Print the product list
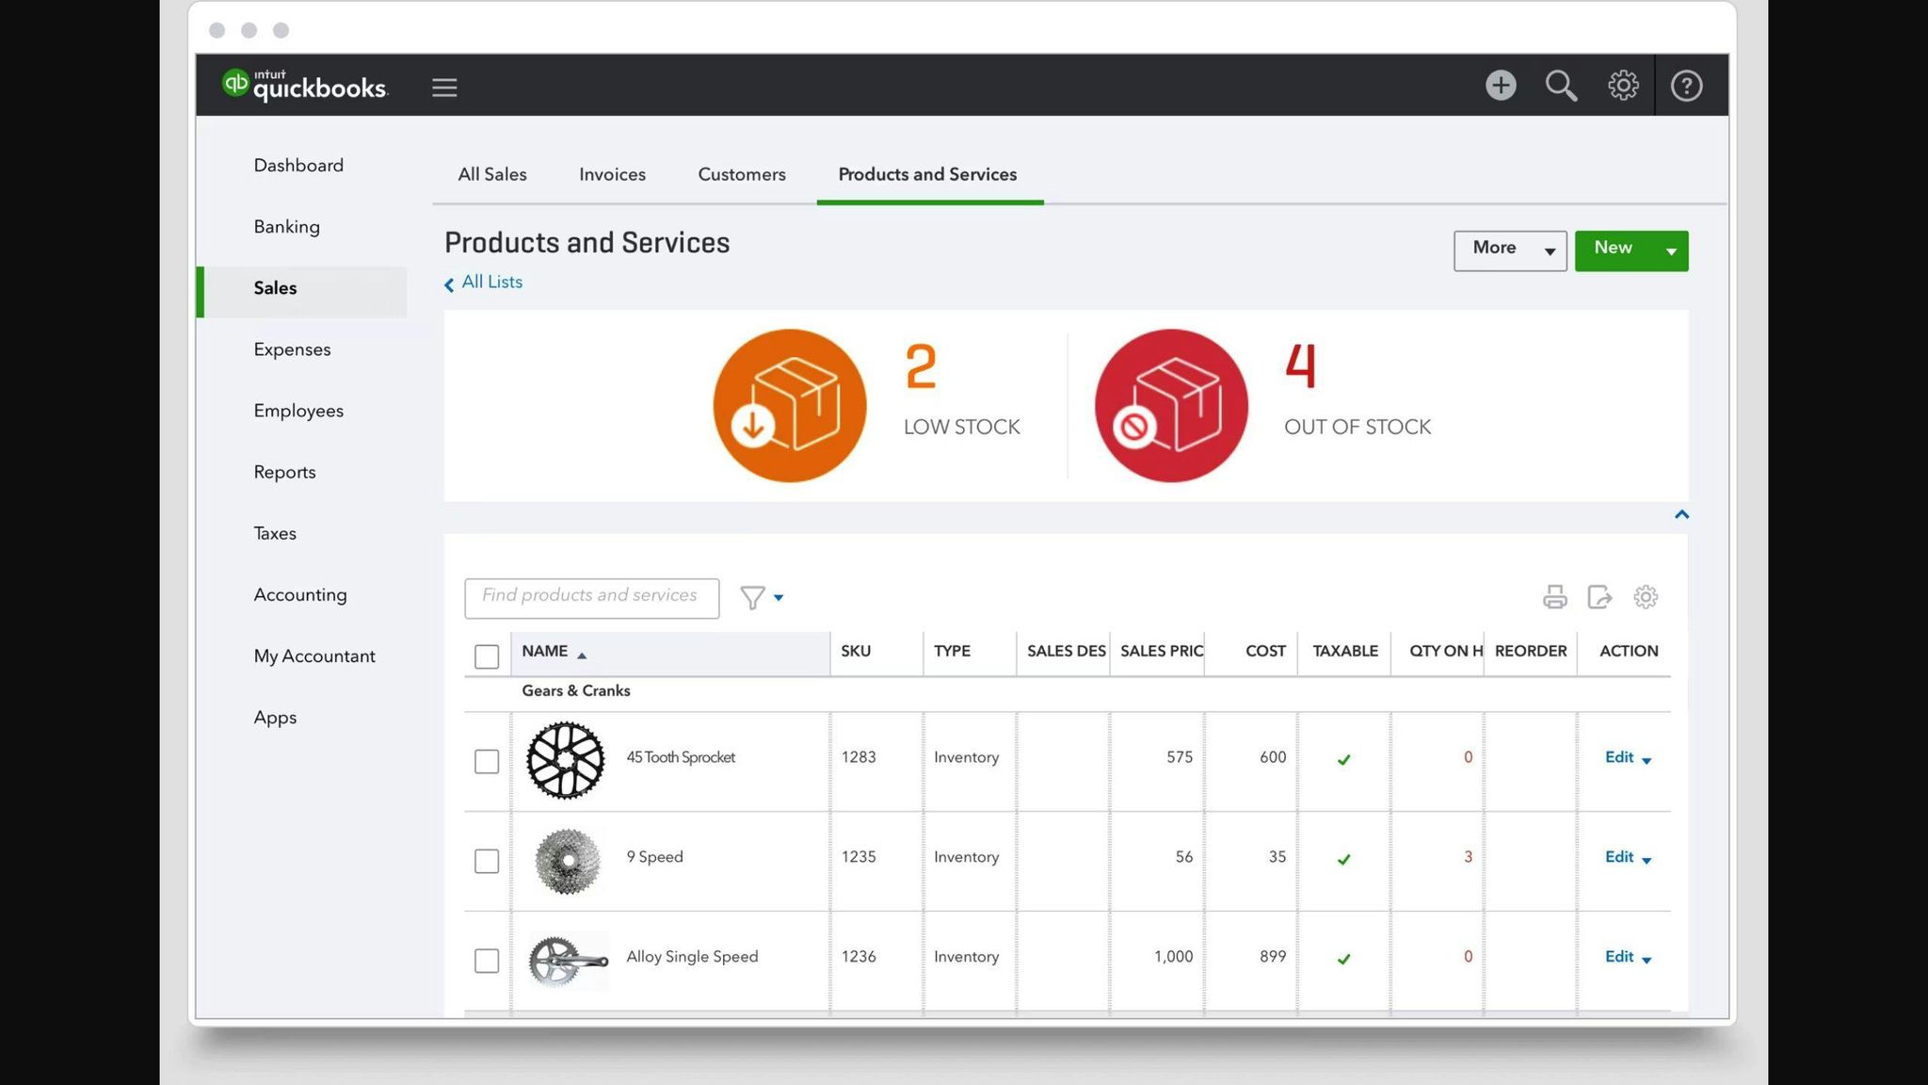1928x1085 pixels. click(1555, 597)
